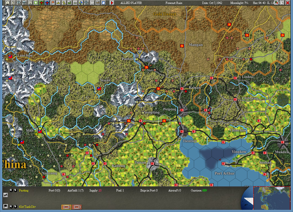
Task: Select the second tank unit counter in panel
Action: point(77,207)
